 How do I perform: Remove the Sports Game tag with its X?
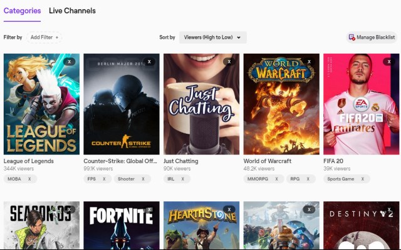click(x=362, y=179)
